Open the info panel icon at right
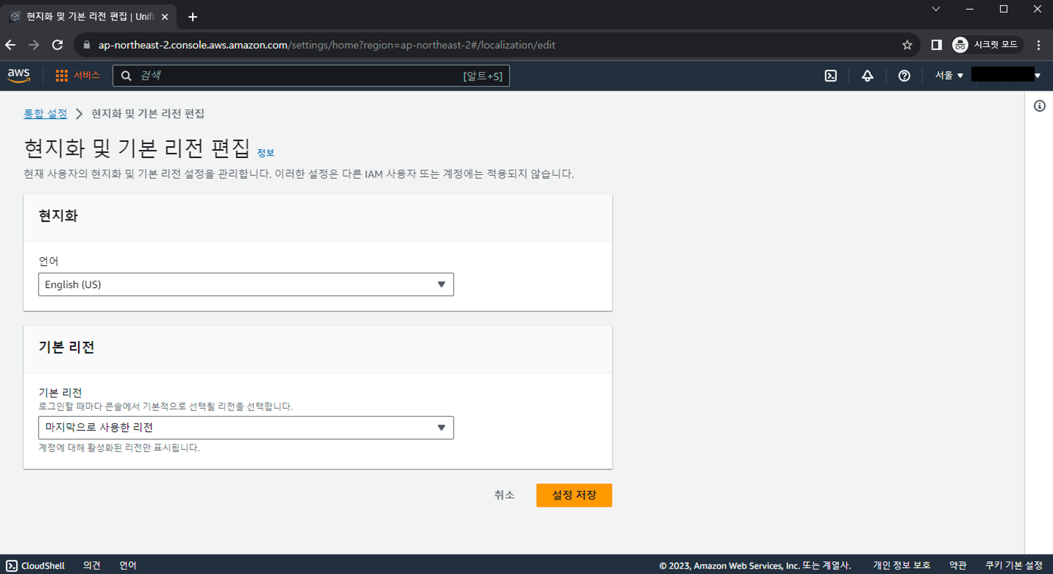The height and width of the screenshot is (574, 1053). 1039,106
